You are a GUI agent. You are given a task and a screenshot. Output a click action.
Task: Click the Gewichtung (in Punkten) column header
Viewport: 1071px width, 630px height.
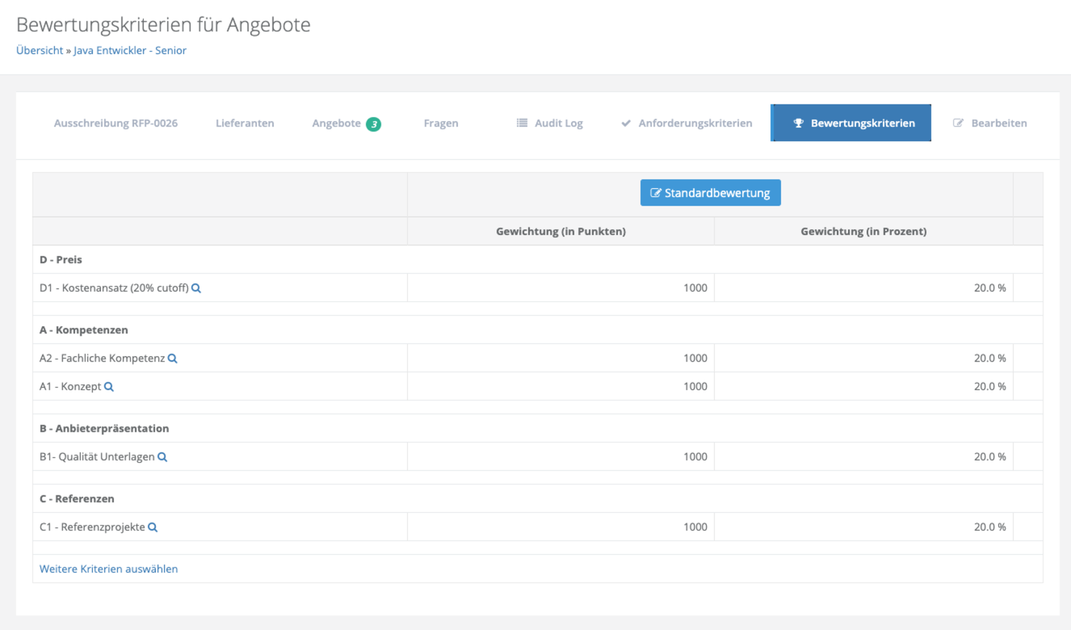[x=561, y=231]
